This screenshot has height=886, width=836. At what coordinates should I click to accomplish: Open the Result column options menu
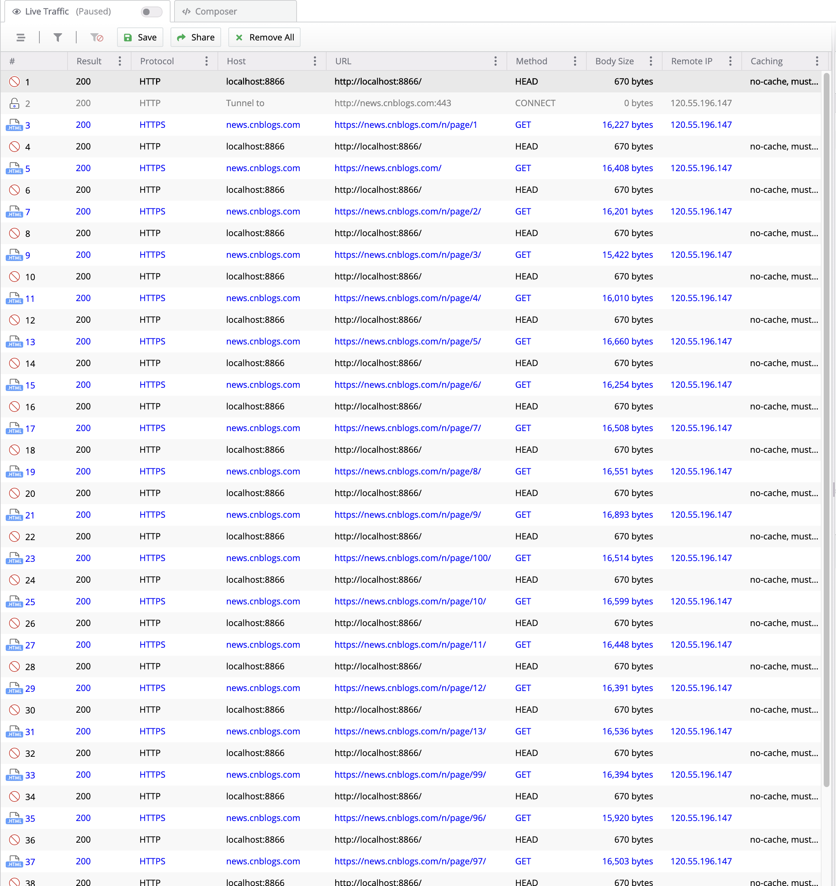120,61
